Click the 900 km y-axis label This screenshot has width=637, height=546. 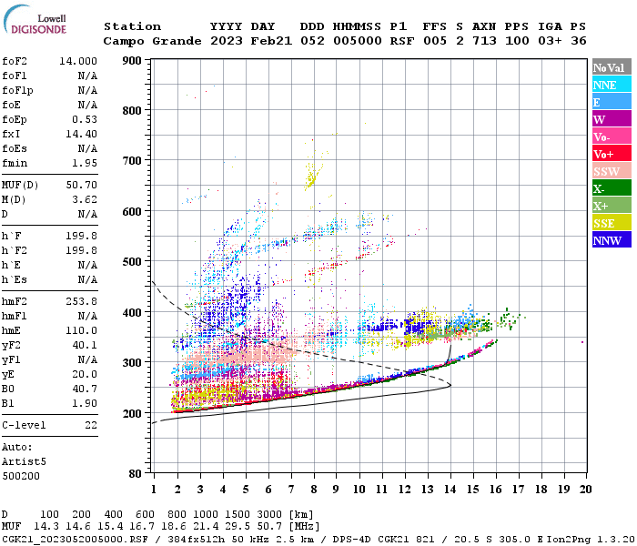(x=132, y=61)
